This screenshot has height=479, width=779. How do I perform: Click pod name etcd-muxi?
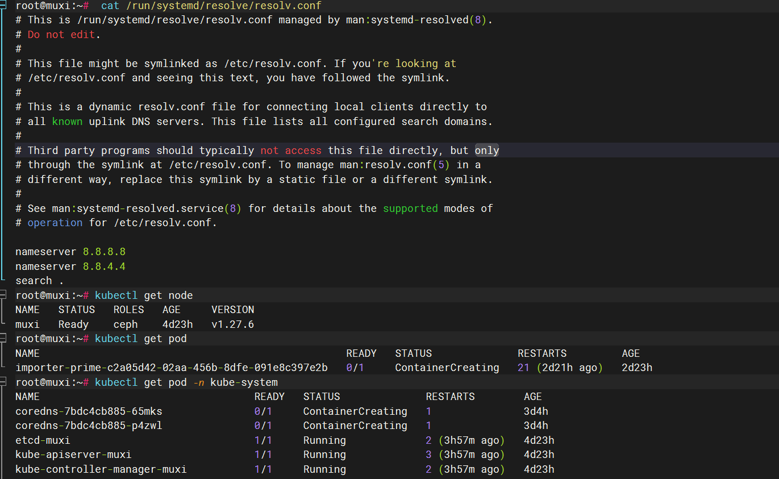[x=43, y=440]
